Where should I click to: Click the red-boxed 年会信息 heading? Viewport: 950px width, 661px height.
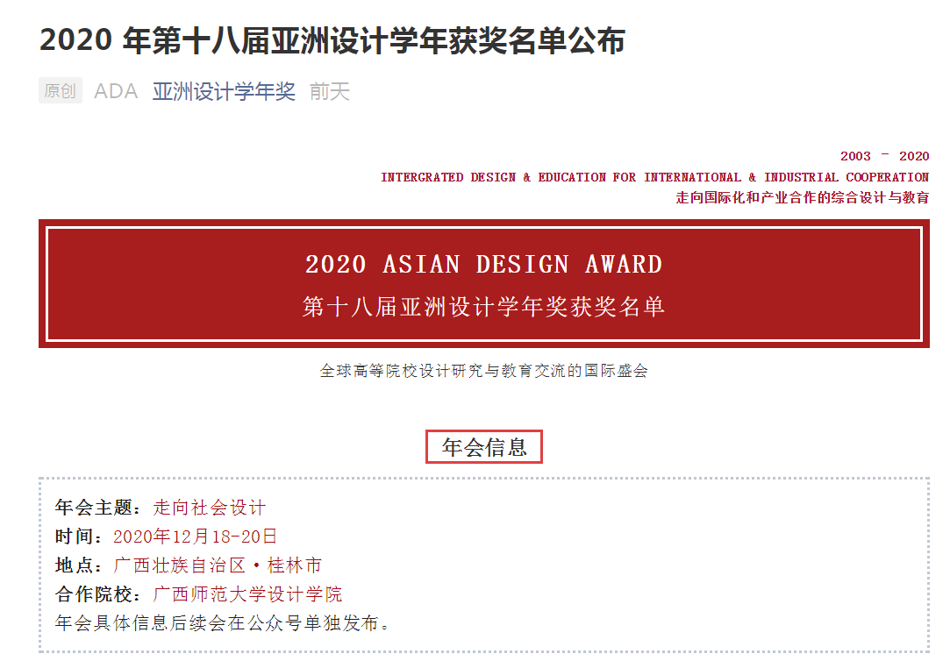[x=484, y=447]
